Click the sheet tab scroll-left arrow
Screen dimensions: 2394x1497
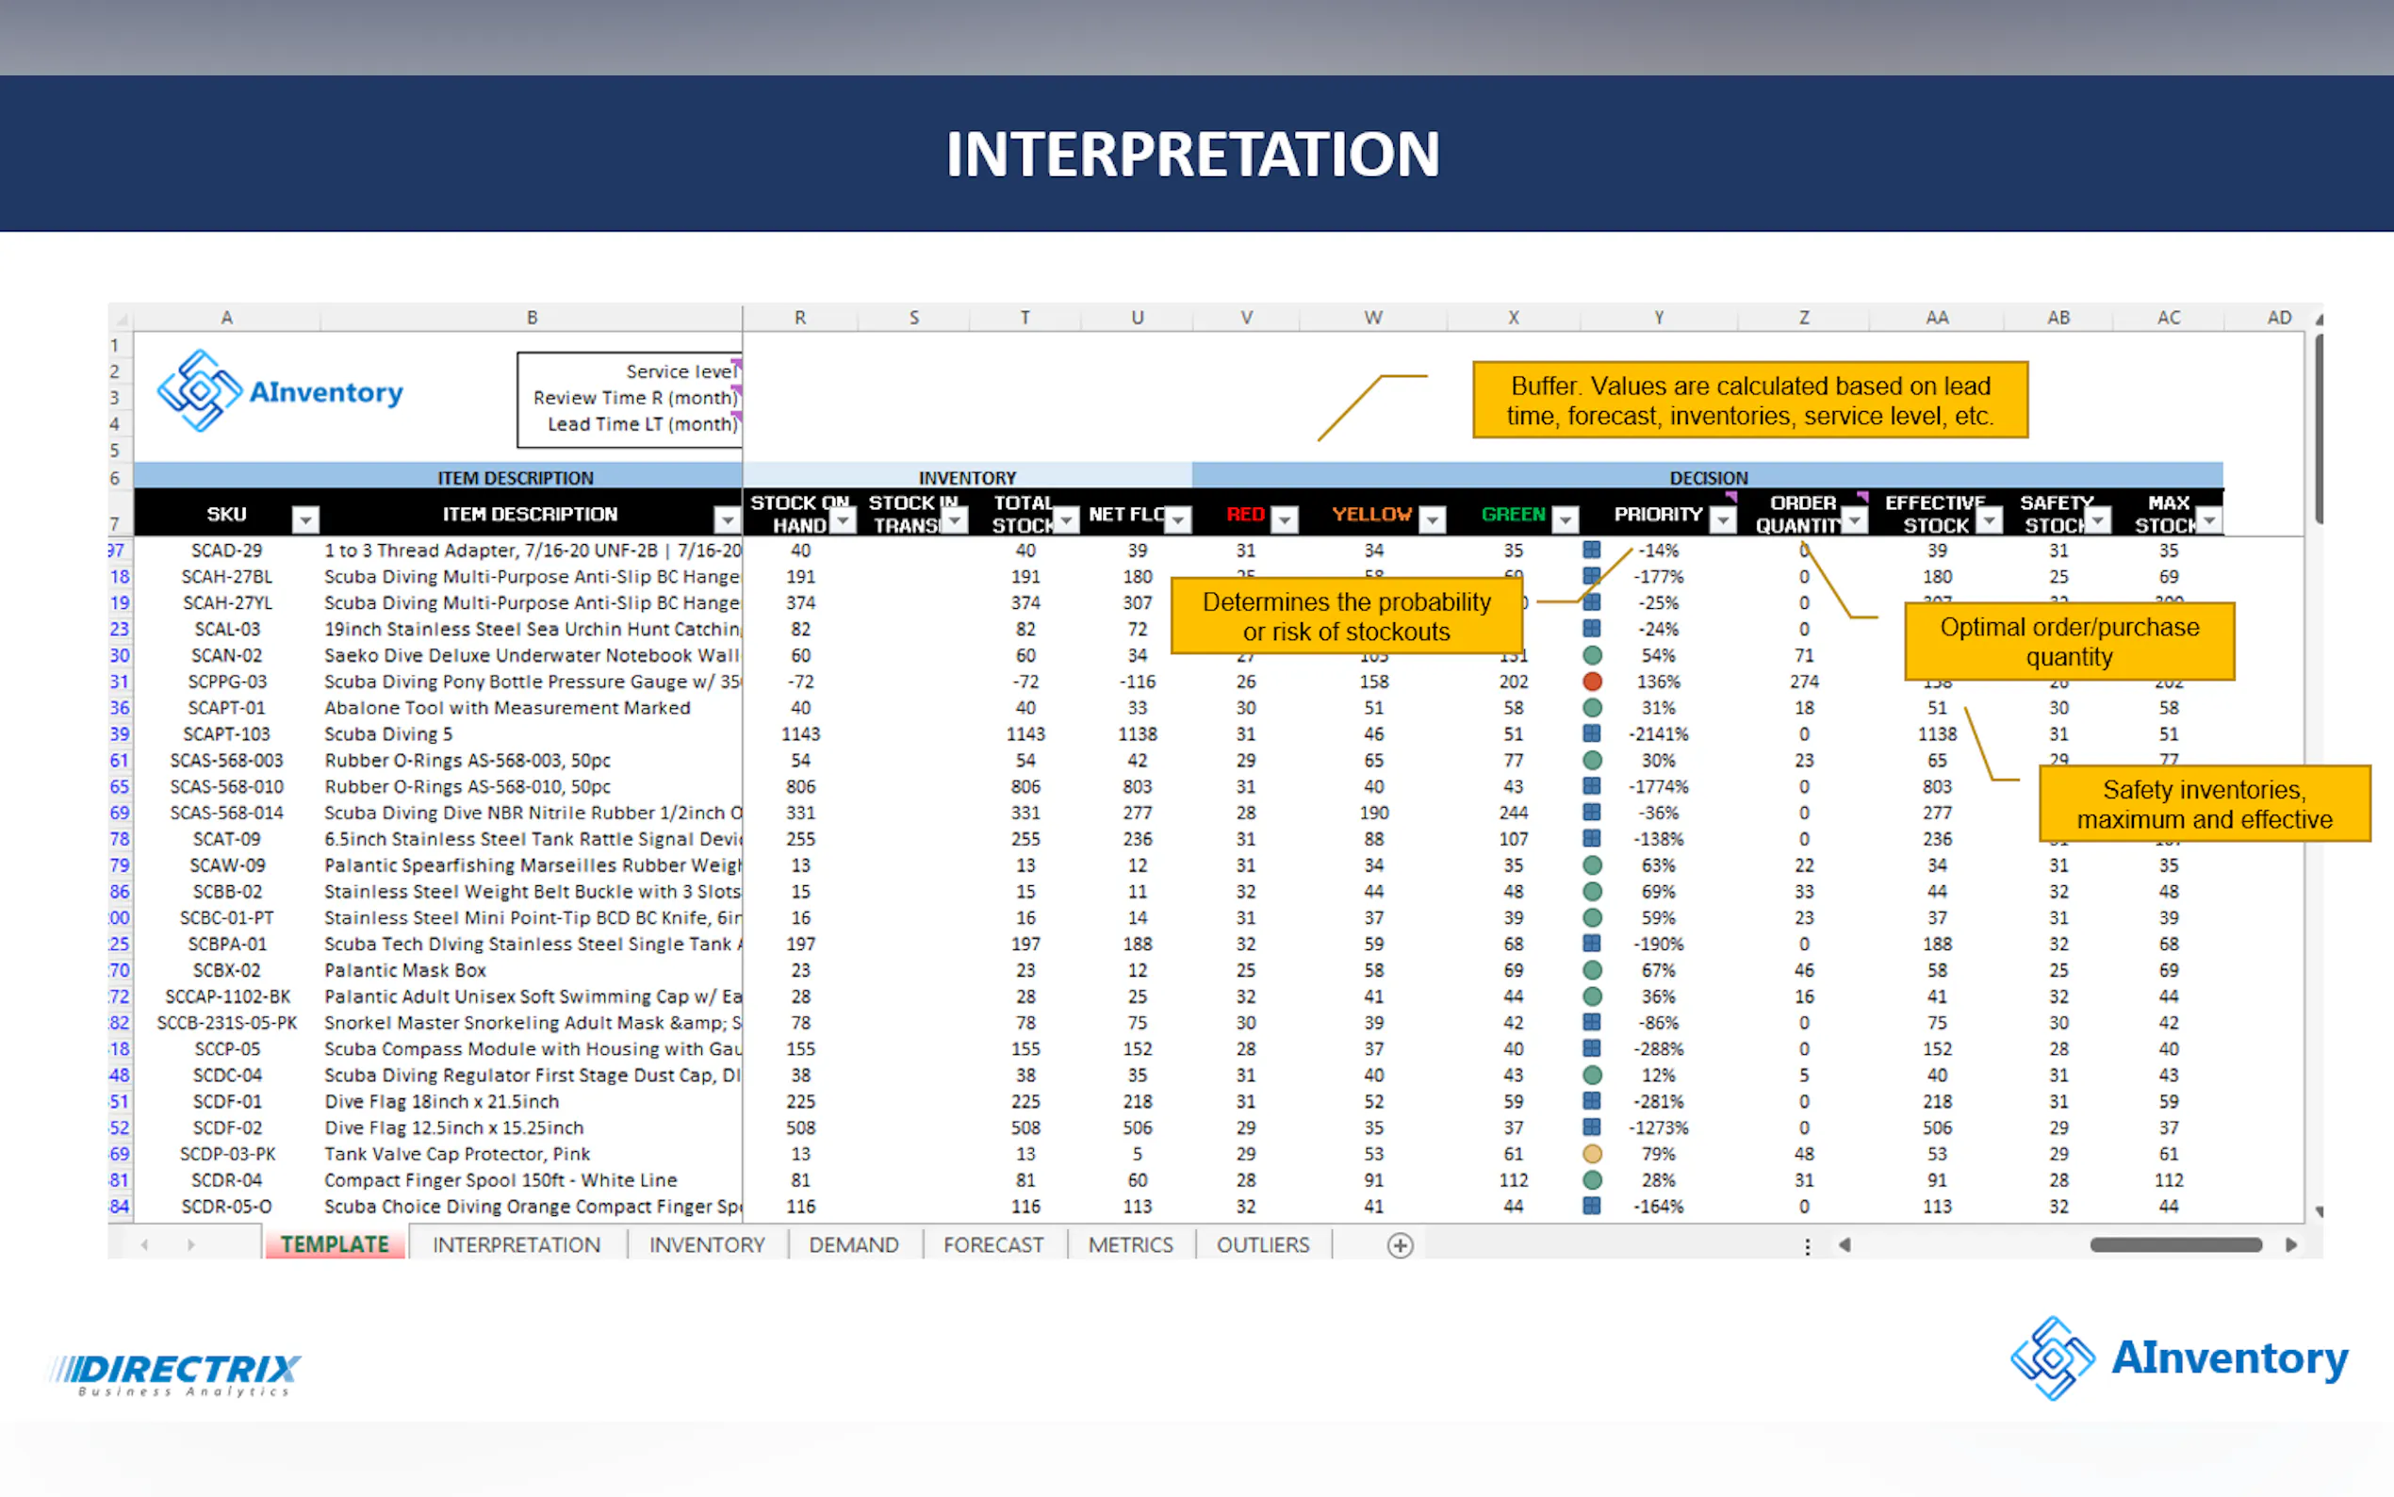pos(144,1245)
